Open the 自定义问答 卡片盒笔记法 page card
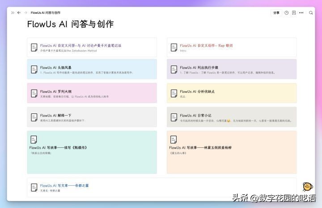The height and width of the screenshot is (208, 322). click(x=92, y=47)
